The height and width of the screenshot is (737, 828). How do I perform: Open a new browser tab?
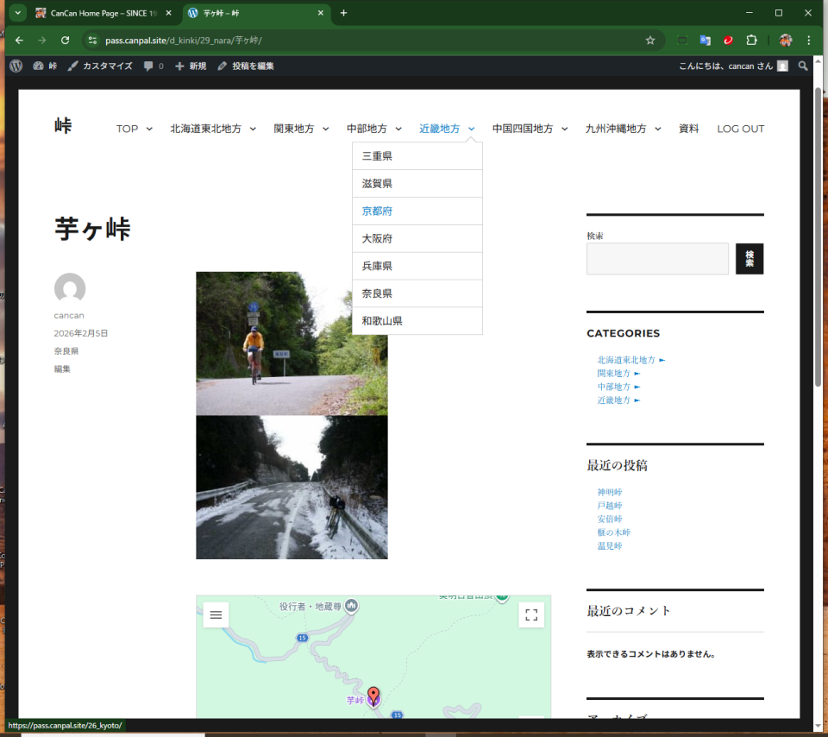(x=343, y=13)
